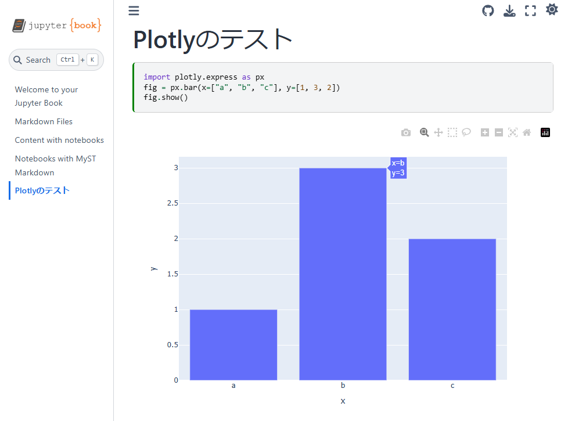
Task: Reset axes using the home icon
Action: [x=526, y=132]
